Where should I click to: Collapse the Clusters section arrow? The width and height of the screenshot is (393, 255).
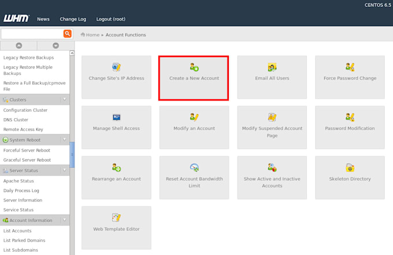pos(65,99)
